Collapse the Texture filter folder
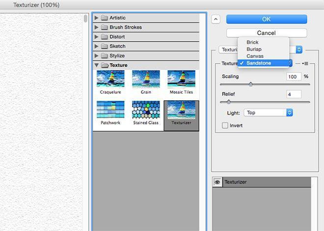 97,65
